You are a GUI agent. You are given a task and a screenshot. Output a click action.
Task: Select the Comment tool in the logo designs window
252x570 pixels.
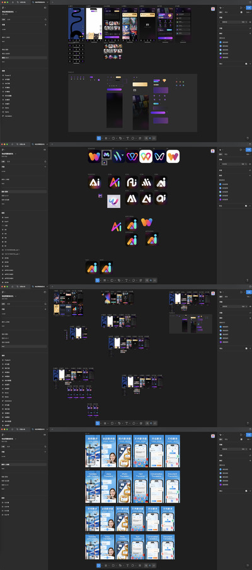coord(133,281)
